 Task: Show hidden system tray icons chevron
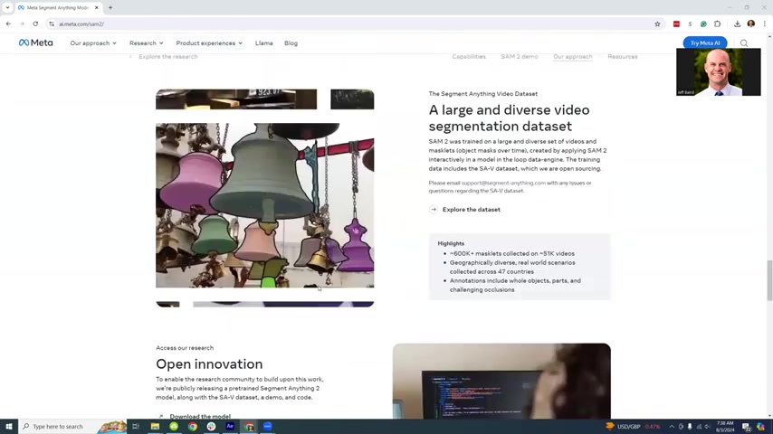click(672, 427)
